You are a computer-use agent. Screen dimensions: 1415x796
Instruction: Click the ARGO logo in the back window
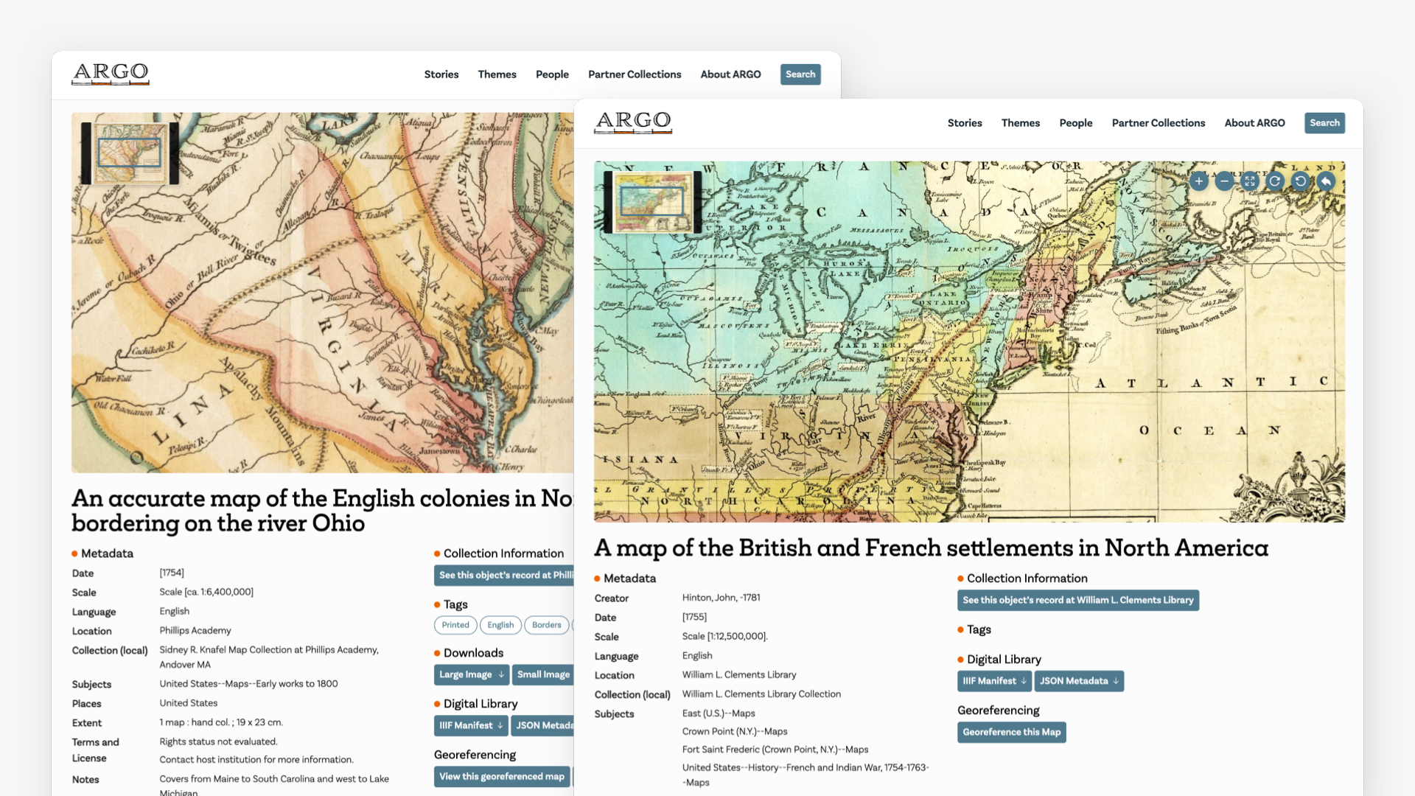coord(111,74)
